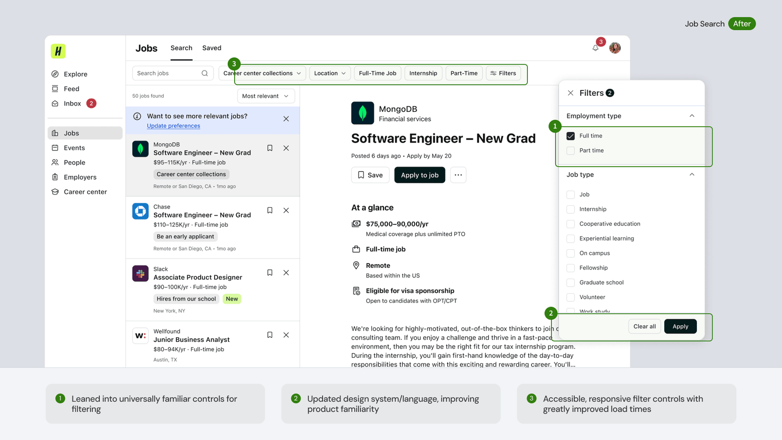Image resolution: width=782 pixels, height=440 pixels.
Task: Open the Career center collections dropdown
Action: click(x=262, y=73)
